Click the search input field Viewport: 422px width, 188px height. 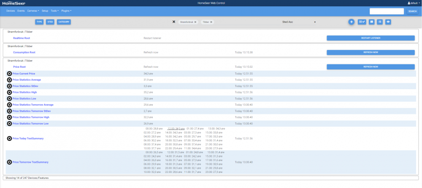[x=387, y=11]
